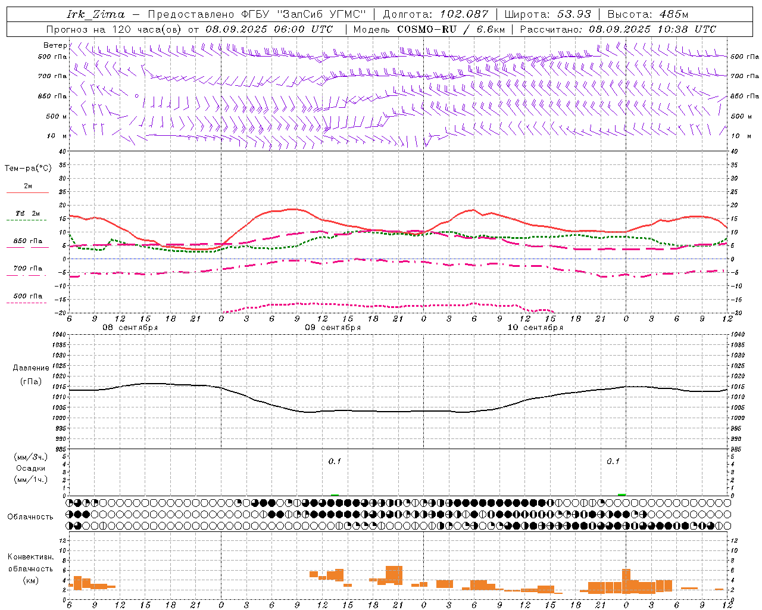762x610 pixels.
Task: Click the Осадки precipitation label
Action: pos(30,468)
